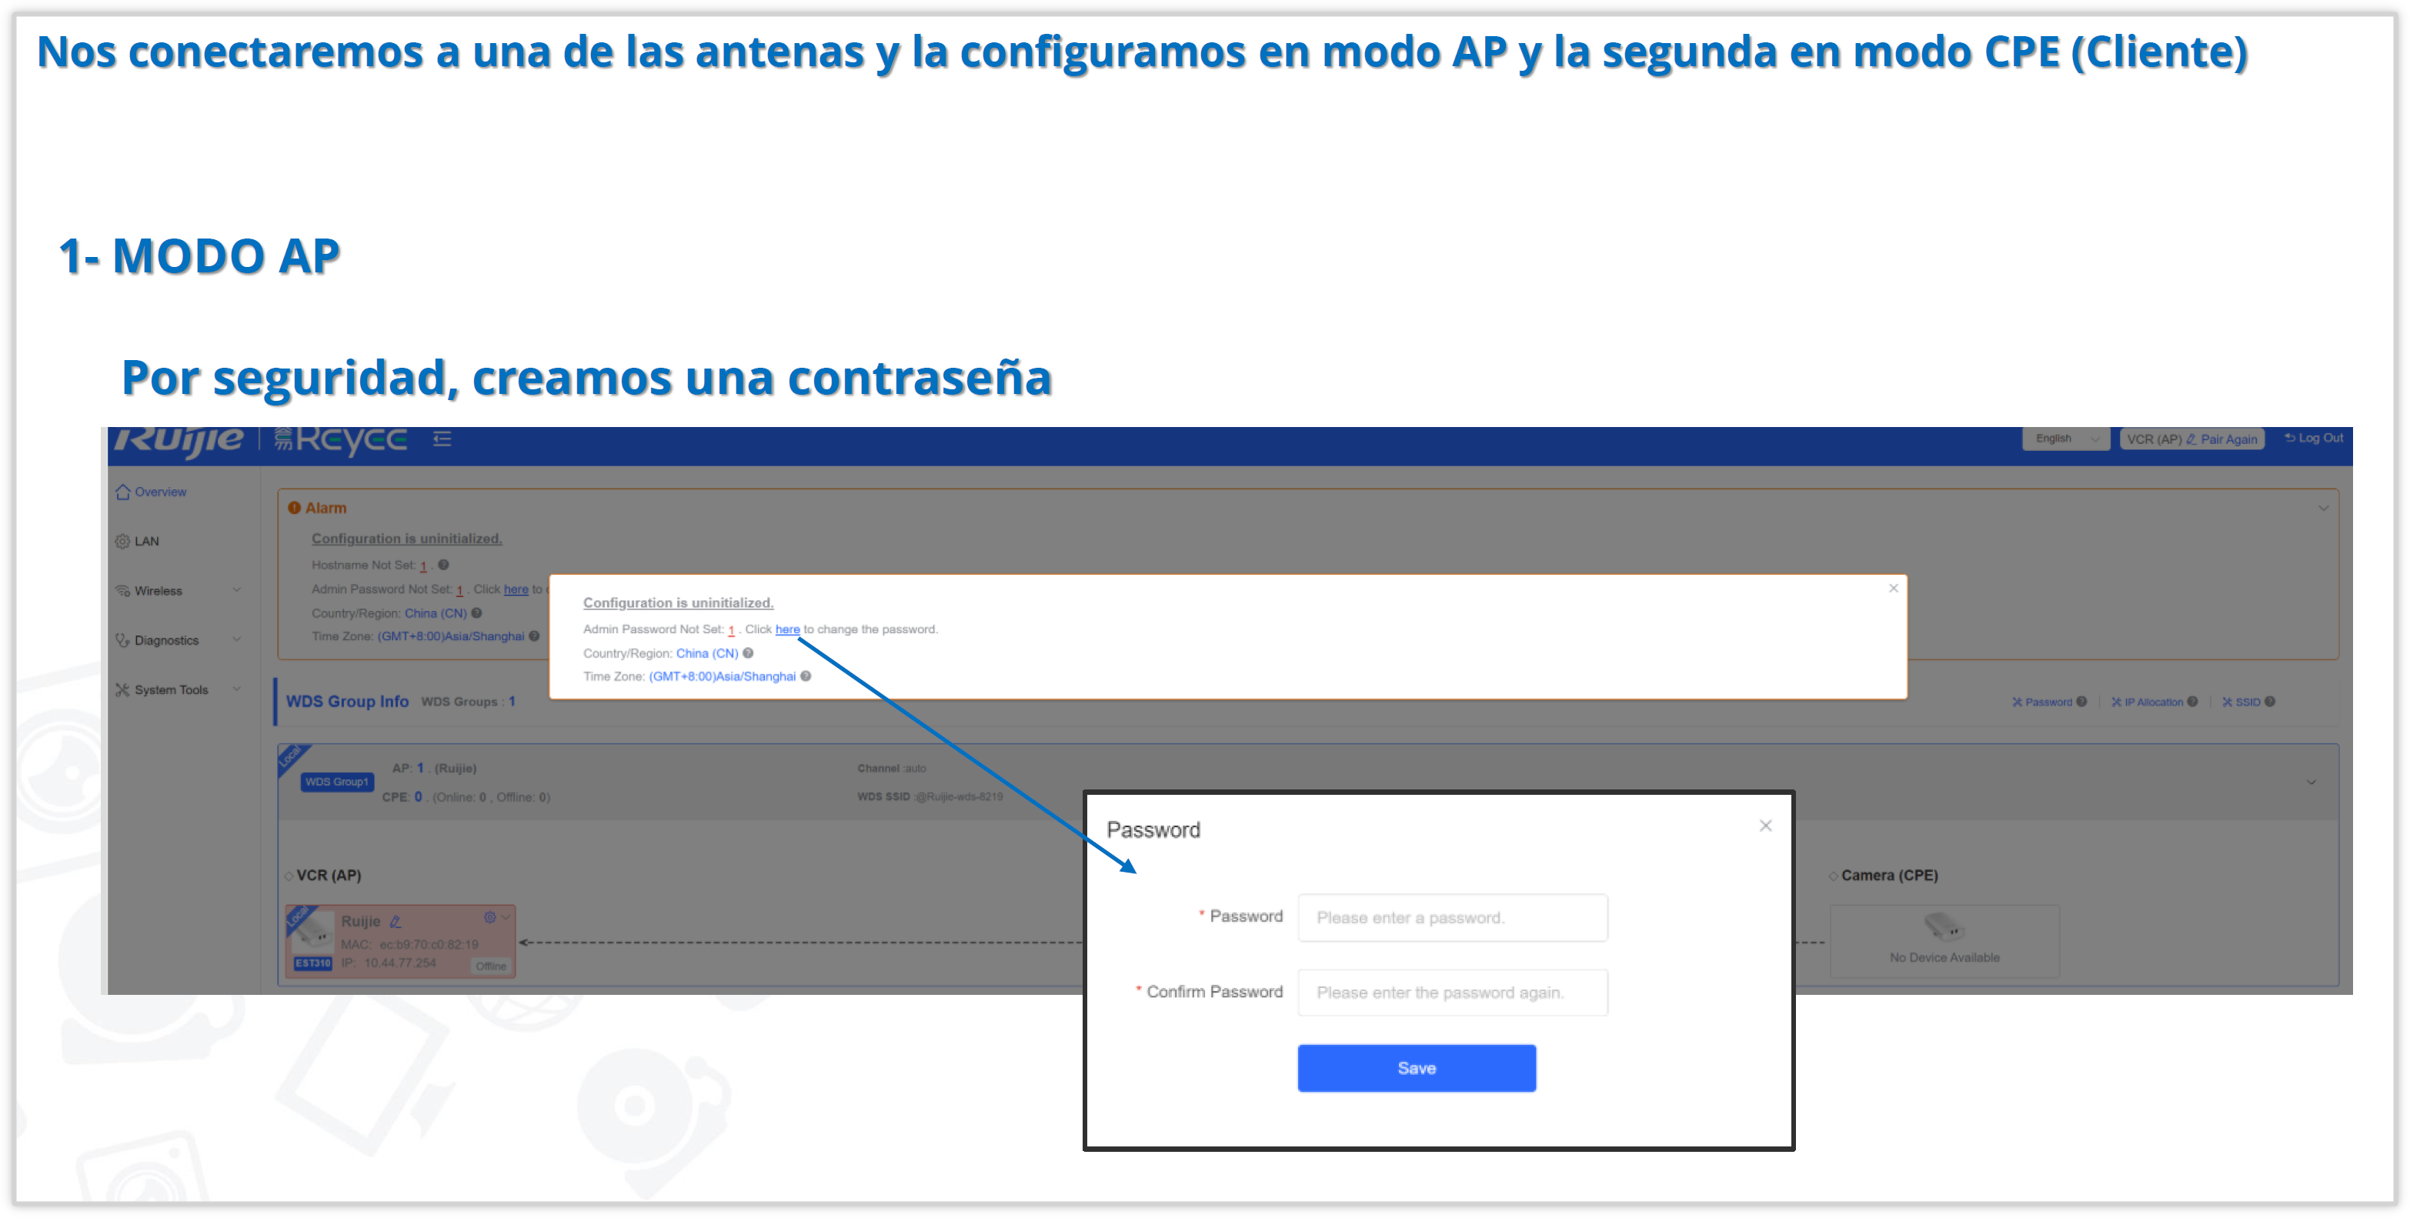Select the WDS Group1 tag

(337, 782)
